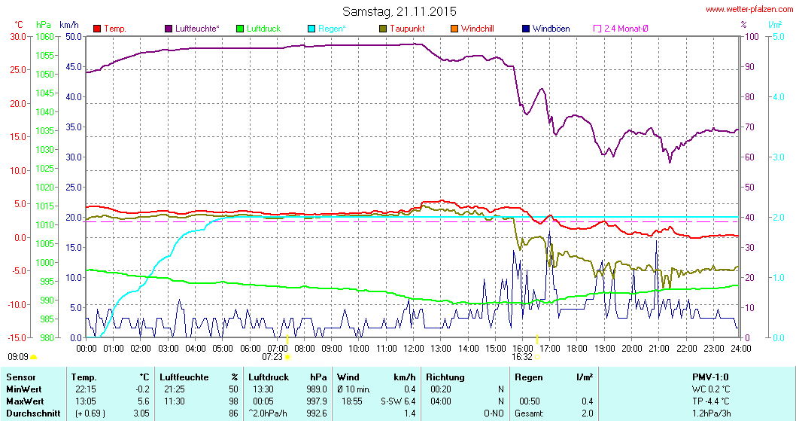
Task: Click the maximum pressure value 997.9
Action: click(317, 401)
